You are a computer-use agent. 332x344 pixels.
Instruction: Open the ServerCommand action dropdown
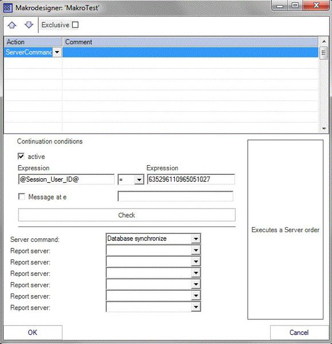pyautogui.click(x=57, y=52)
